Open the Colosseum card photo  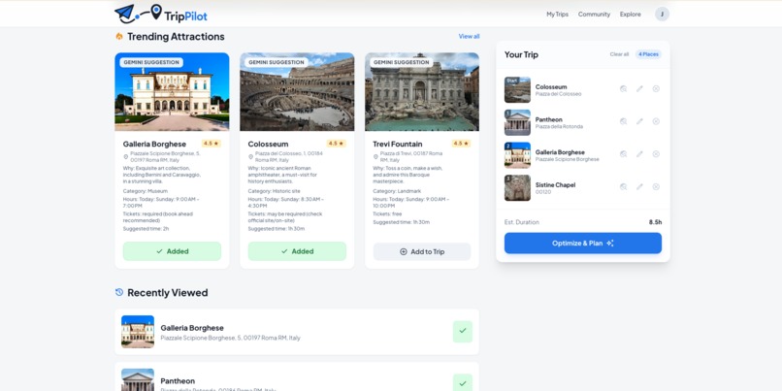(297, 92)
